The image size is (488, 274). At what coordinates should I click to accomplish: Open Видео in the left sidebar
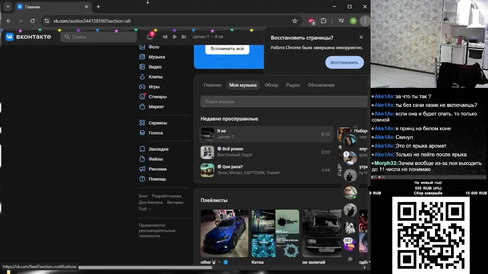click(x=151, y=67)
